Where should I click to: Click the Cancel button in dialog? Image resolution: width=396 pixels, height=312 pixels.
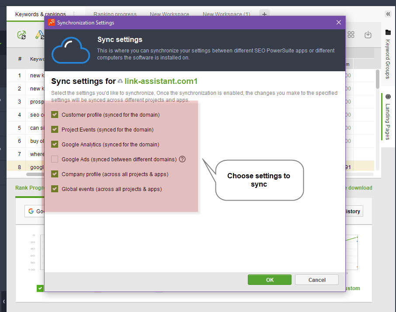coord(317,280)
